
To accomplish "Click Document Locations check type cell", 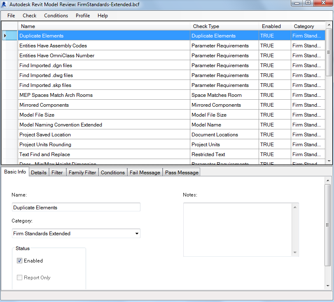I will click(x=224, y=134).
